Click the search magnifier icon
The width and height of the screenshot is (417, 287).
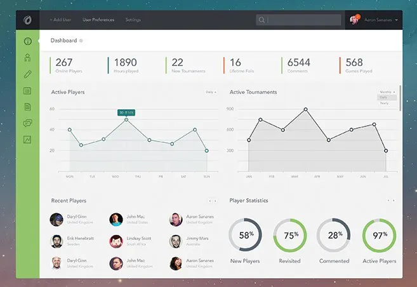point(261,20)
